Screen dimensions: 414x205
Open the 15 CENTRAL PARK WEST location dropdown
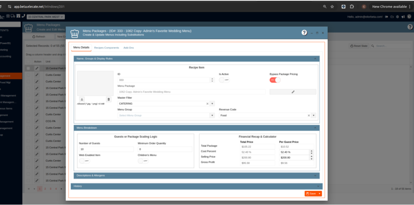(46, 17)
